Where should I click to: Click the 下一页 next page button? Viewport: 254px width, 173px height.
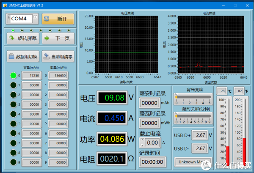click(58, 38)
